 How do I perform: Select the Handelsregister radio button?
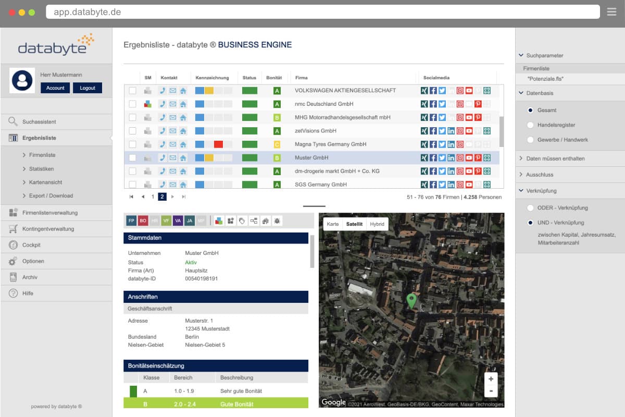(530, 125)
